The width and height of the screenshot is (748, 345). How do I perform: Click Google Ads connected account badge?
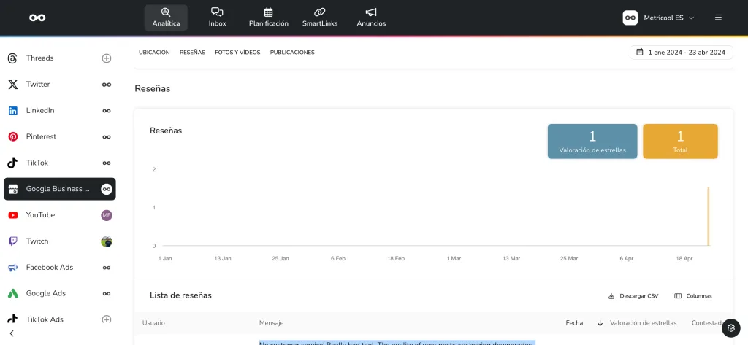(x=107, y=293)
